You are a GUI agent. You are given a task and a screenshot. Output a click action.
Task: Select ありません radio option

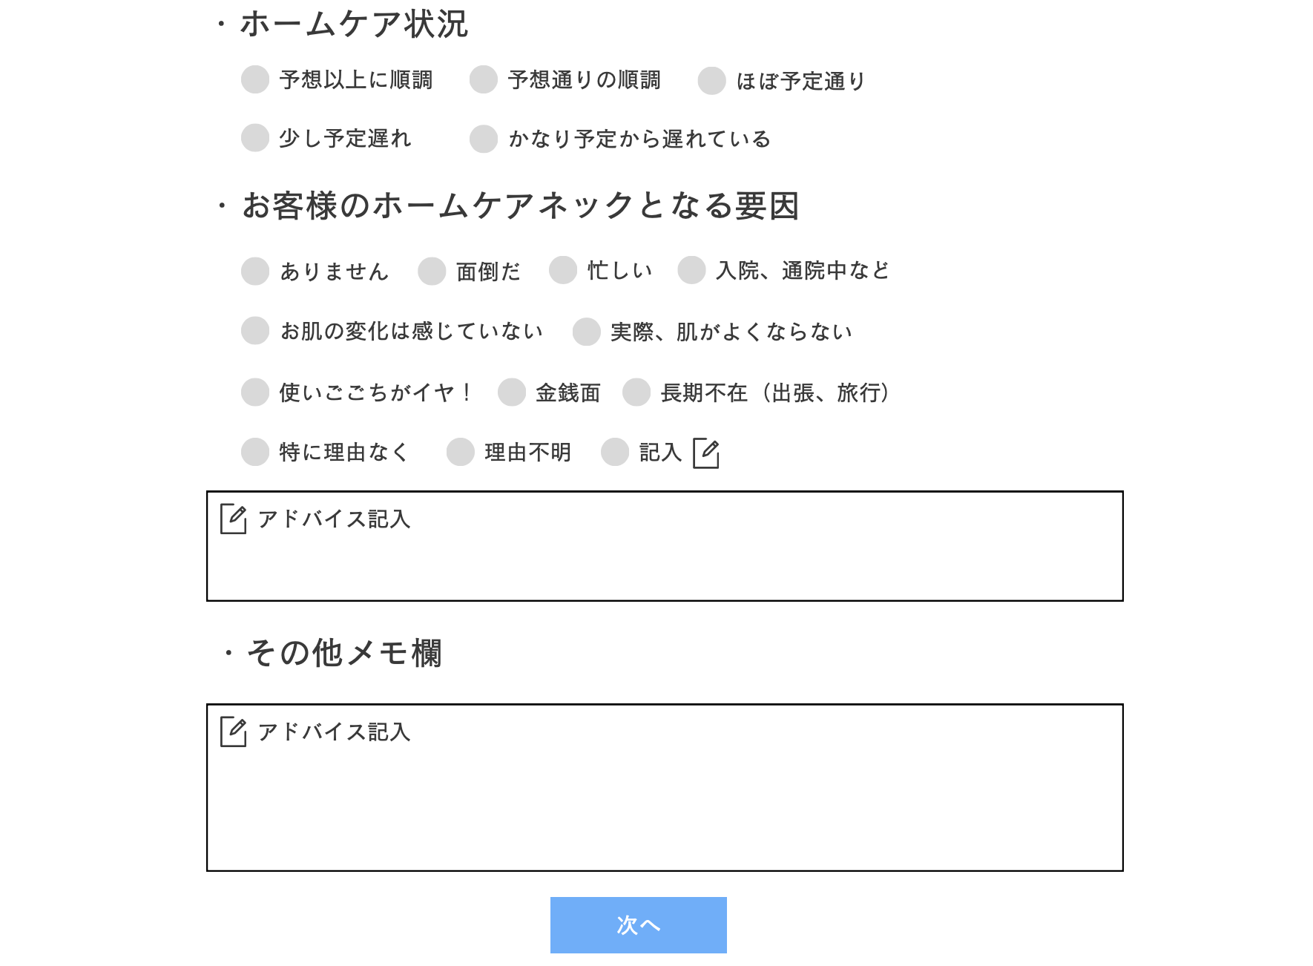click(255, 272)
